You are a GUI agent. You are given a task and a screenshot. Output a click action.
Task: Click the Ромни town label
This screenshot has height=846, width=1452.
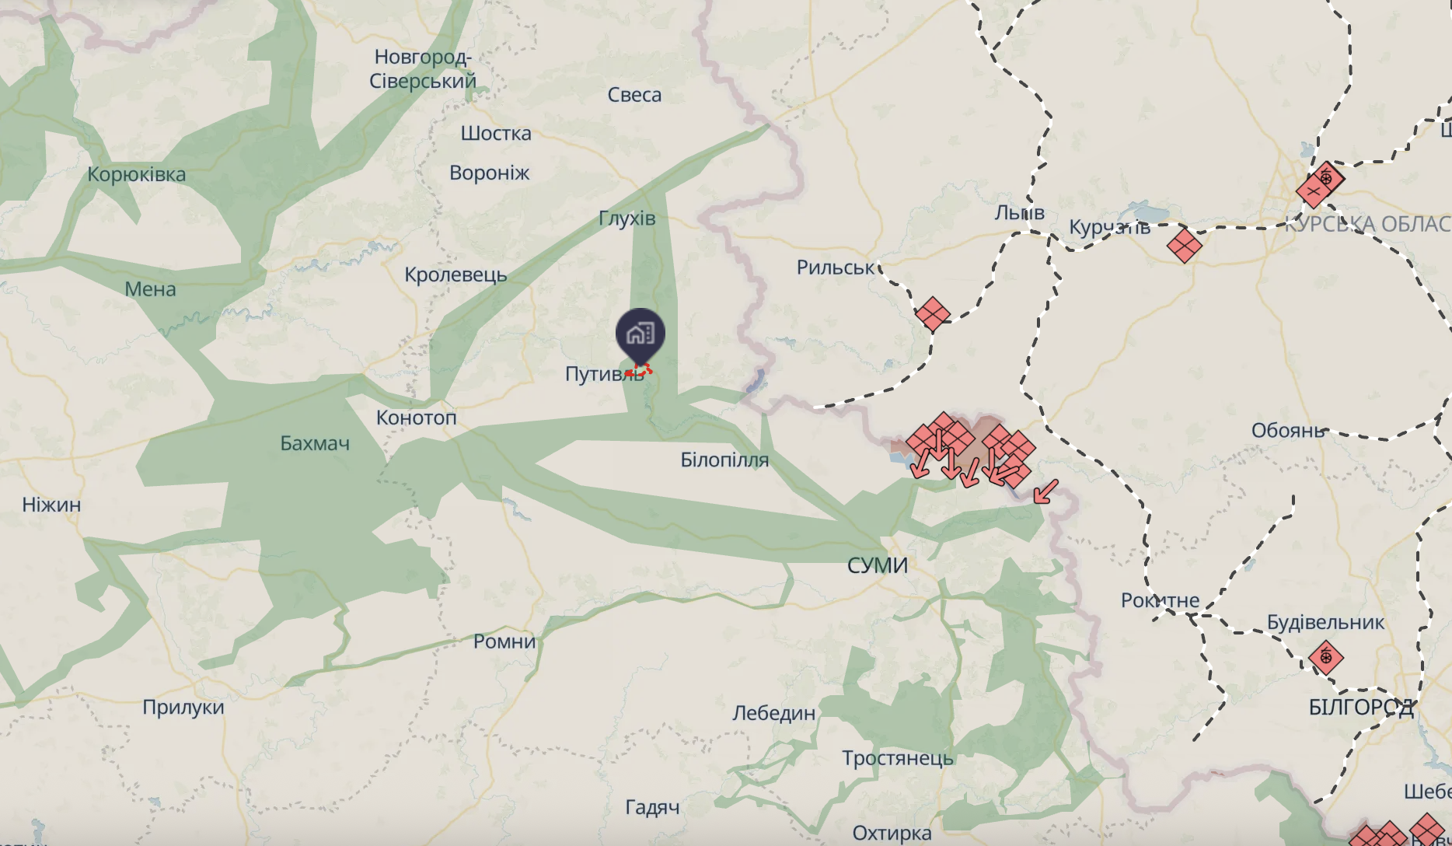(x=505, y=641)
